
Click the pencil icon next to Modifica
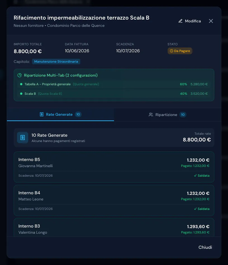pyautogui.click(x=180, y=21)
